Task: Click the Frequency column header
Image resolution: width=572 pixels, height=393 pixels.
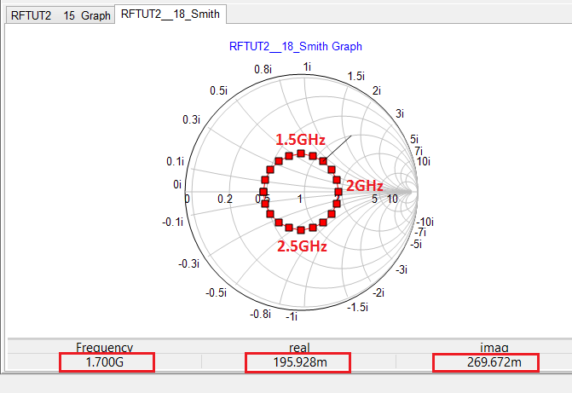Action: click(x=105, y=347)
